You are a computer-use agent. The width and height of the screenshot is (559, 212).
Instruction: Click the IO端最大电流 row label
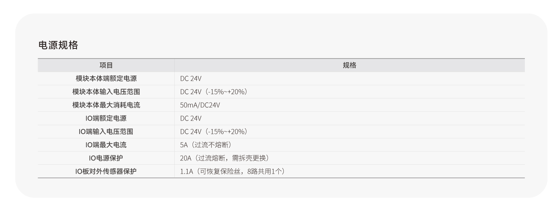click(106, 145)
